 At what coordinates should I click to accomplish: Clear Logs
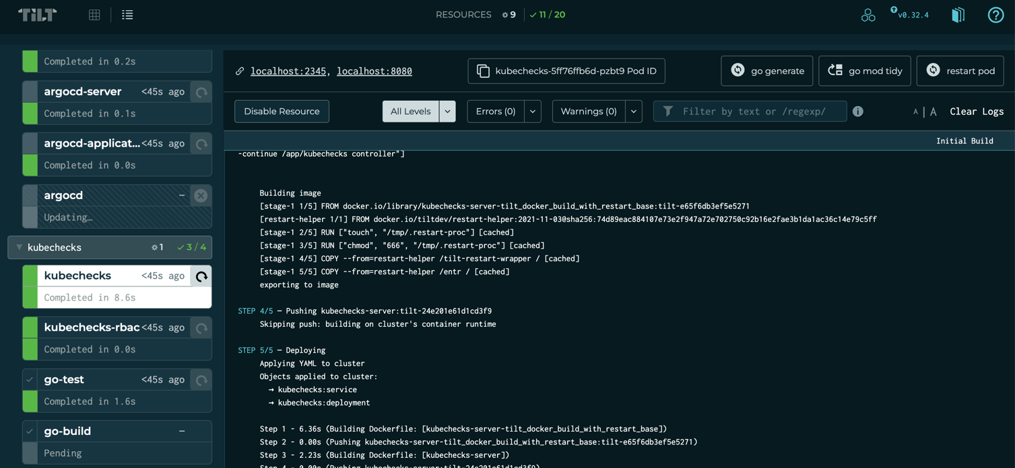click(977, 111)
